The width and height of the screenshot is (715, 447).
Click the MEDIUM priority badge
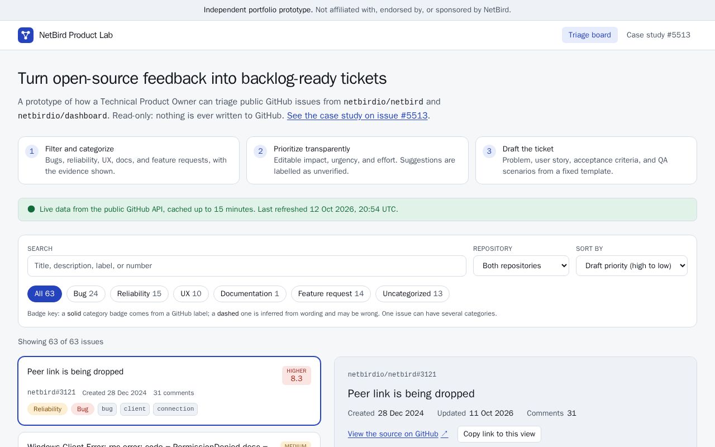(x=295, y=445)
